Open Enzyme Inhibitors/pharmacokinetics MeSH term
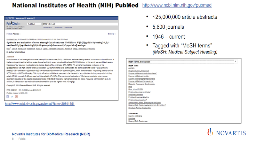This screenshot has height=143, width=256. (142, 79)
